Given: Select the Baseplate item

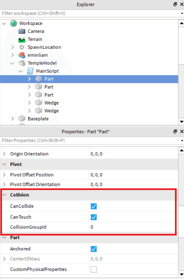Looking at the screenshot, I should click(38, 119).
